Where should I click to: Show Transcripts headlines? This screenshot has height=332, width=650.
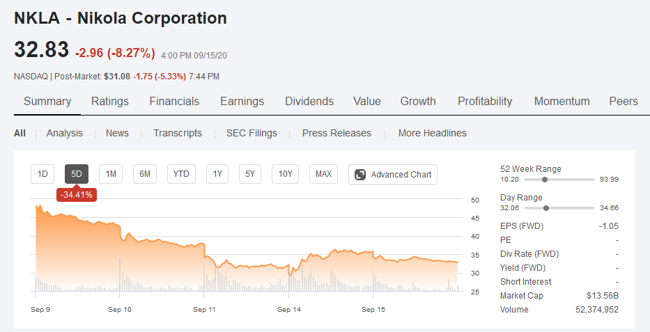pos(178,134)
